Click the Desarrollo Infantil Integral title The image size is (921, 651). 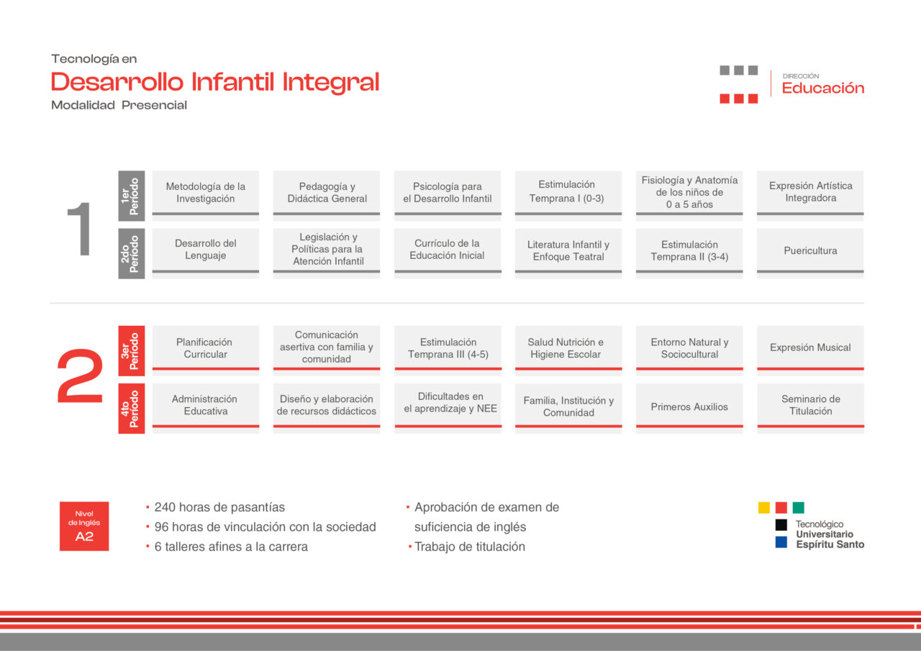pyautogui.click(x=214, y=82)
